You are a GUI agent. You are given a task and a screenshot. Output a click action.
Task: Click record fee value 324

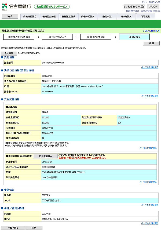tap(119, 123)
